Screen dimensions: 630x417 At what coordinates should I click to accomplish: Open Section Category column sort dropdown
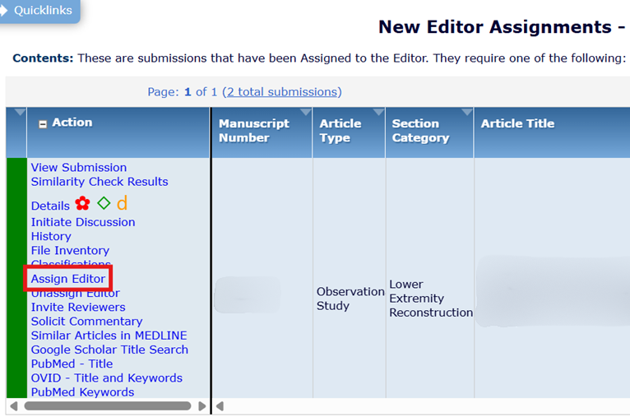tap(467, 113)
